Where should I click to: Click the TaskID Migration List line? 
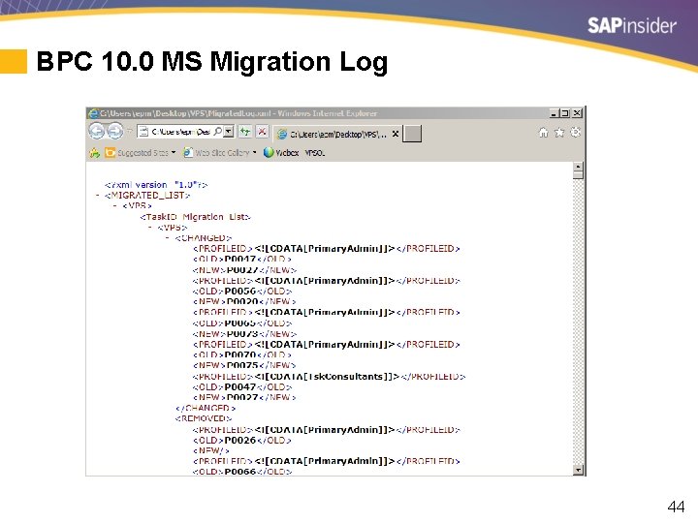click(195, 217)
